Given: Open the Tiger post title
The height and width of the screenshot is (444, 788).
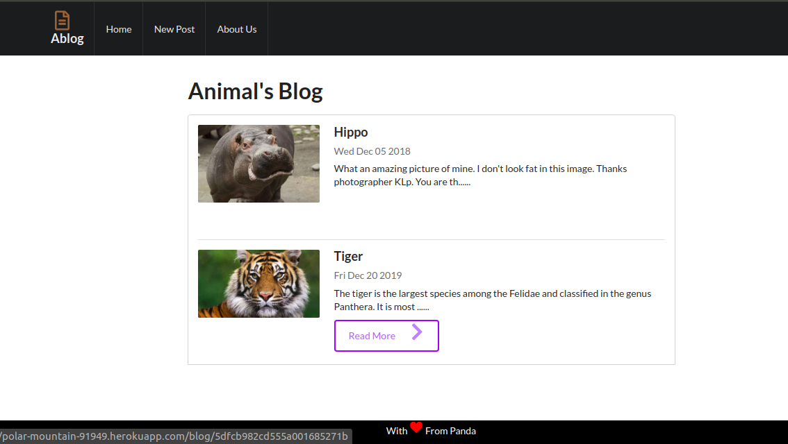Looking at the screenshot, I should 348,257.
